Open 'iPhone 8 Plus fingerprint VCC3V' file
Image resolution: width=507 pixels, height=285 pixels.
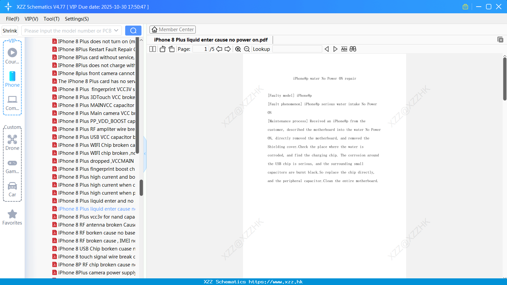(x=94, y=89)
